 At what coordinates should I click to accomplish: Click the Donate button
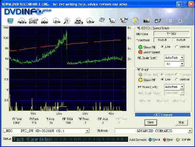pos(184,140)
